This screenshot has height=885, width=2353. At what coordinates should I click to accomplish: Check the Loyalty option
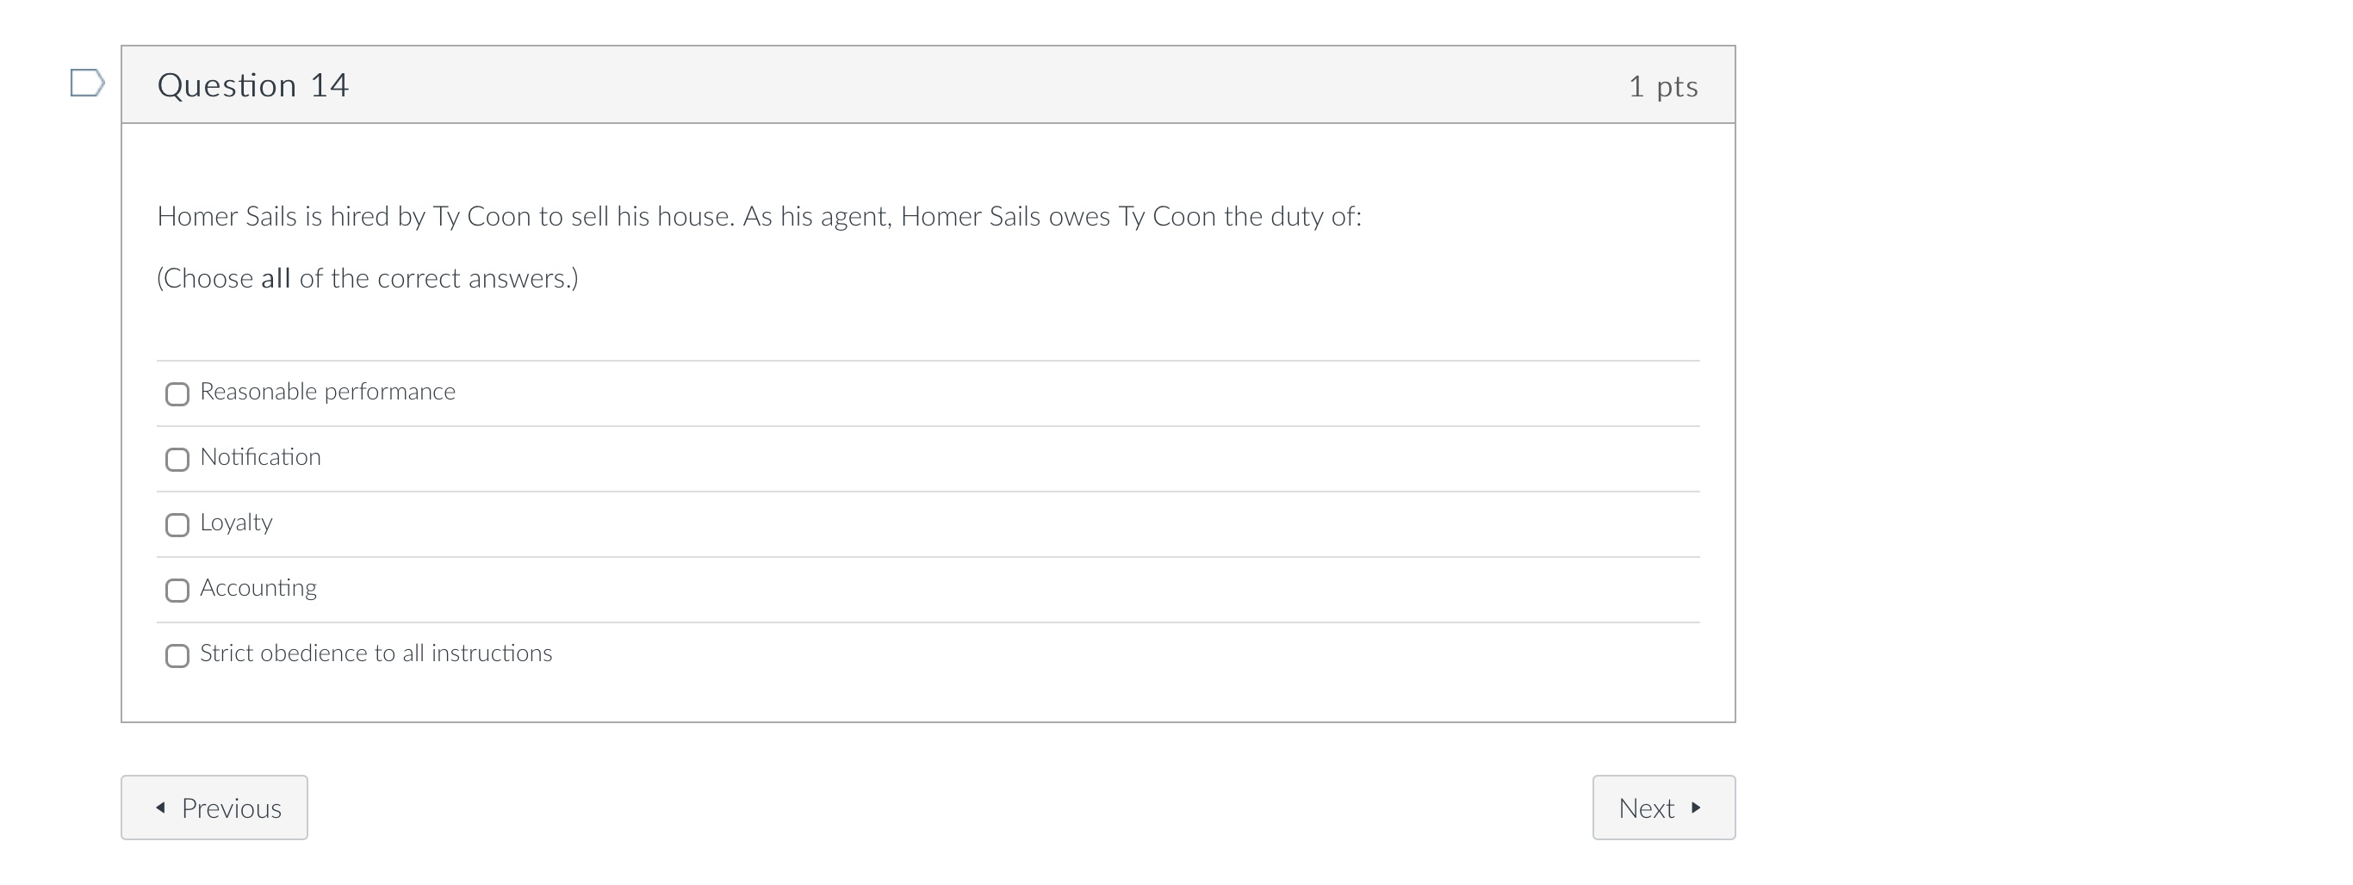tap(178, 524)
